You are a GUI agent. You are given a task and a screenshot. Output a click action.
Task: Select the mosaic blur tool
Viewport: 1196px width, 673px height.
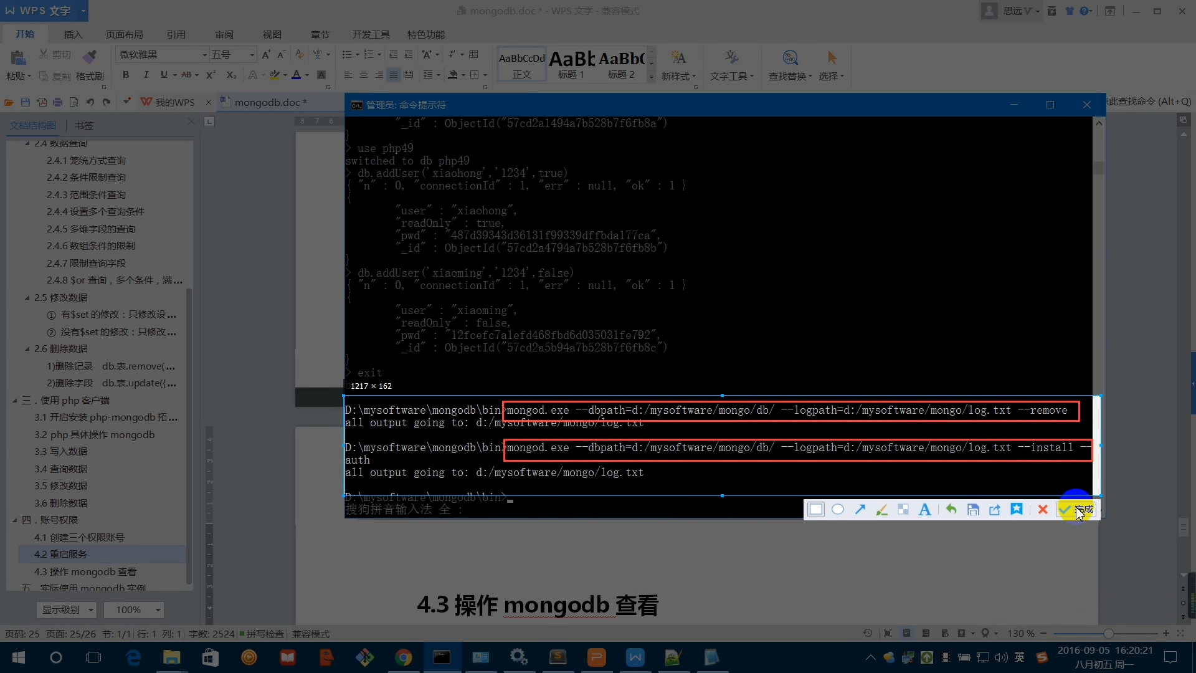tap(903, 510)
